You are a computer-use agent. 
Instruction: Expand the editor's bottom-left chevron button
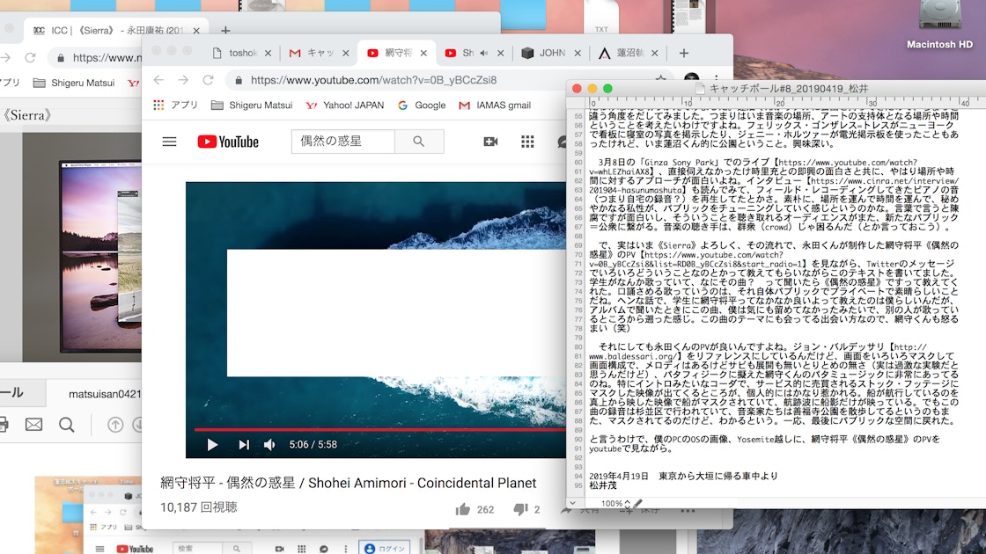(x=573, y=504)
